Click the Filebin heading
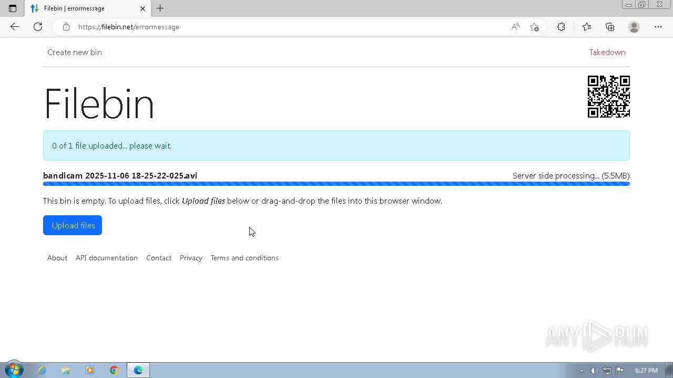The width and height of the screenshot is (673, 378). (x=99, y=103)
